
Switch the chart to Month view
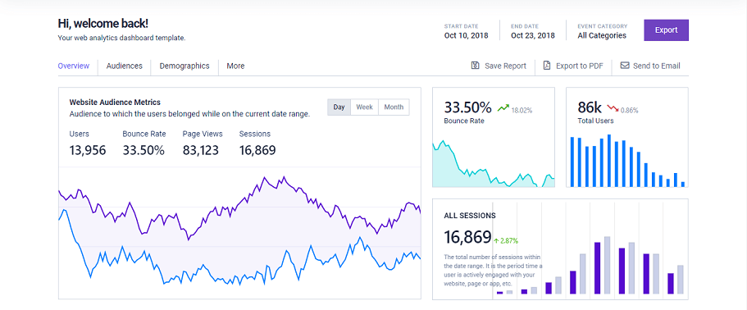[x=394, y=107]
